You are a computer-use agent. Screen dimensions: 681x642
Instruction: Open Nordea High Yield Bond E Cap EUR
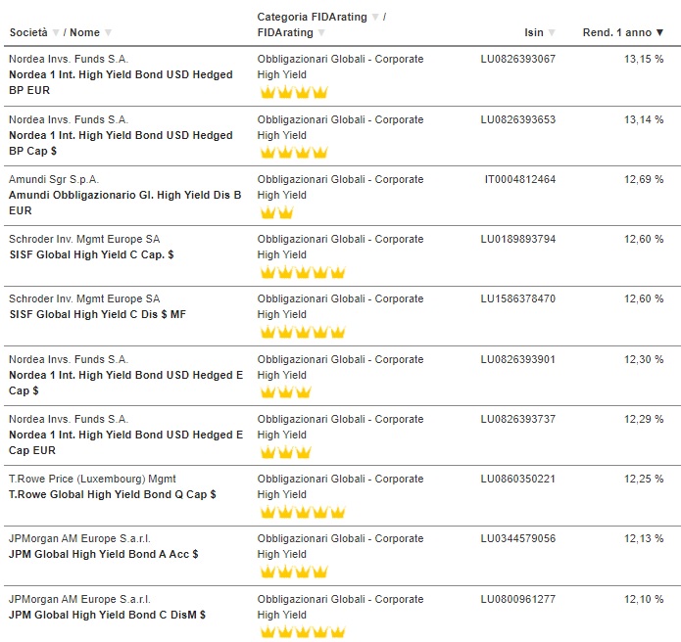[126, 442]
